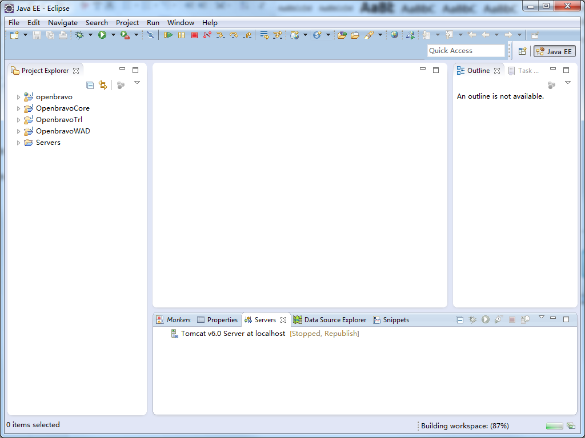The height and width of the screenshot is (438, 585).
Task: Click the Step Into toolbar icon
Action: pos(221,35)
